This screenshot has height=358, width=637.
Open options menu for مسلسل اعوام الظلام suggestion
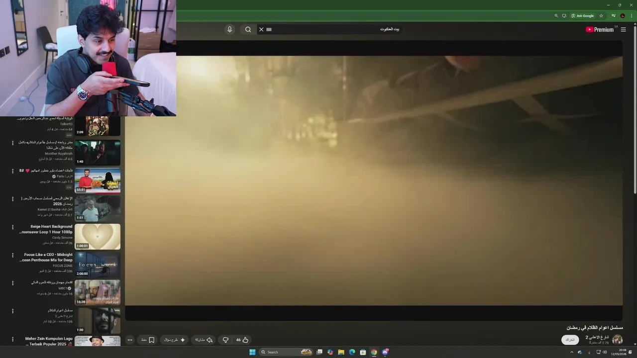13,311
